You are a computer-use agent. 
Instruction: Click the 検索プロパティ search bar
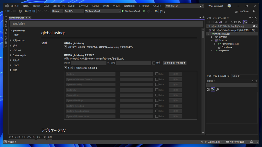[x=106, y=24]
